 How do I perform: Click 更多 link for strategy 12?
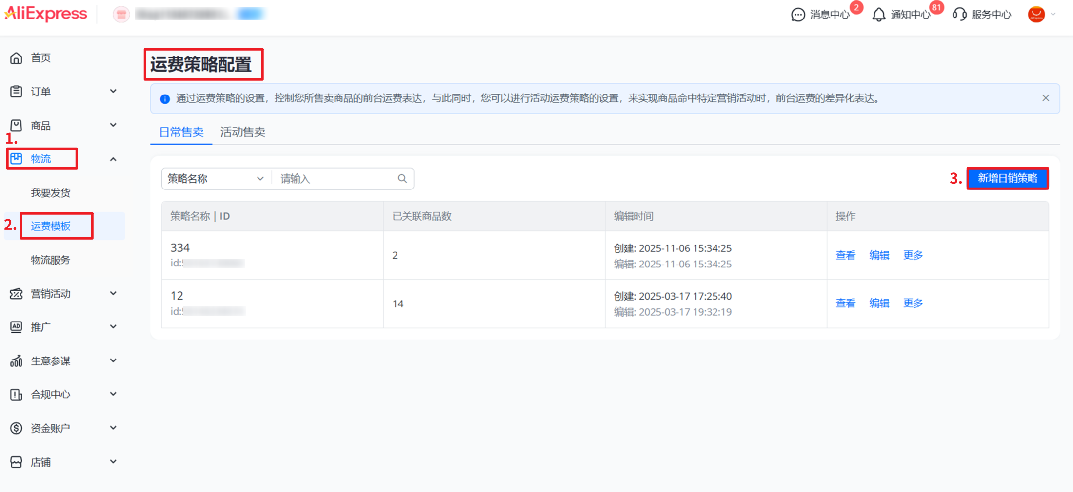[913, 303]
